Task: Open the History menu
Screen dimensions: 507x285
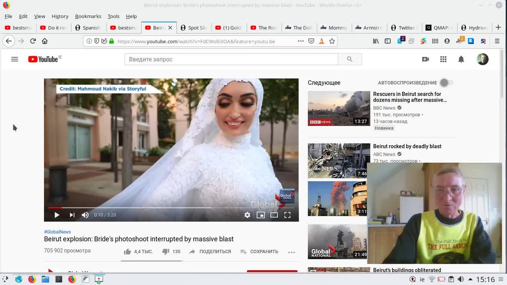Action: click(x=60, y=16)
